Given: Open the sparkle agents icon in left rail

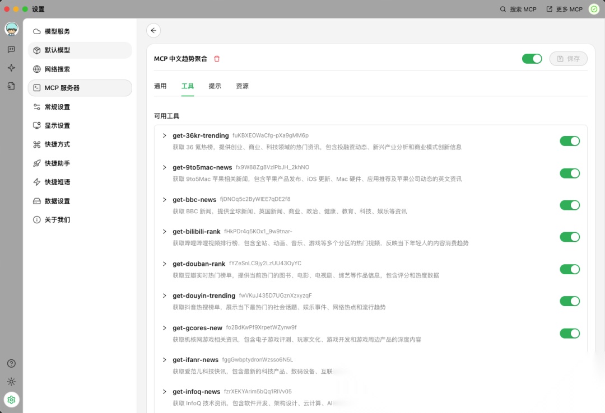Looking at the screenshot, I should coord(11,68).
